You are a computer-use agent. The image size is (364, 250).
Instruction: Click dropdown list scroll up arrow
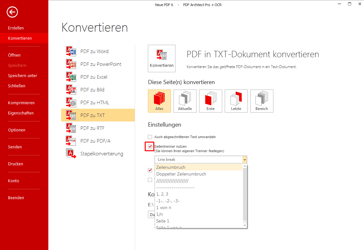[245, 166]
